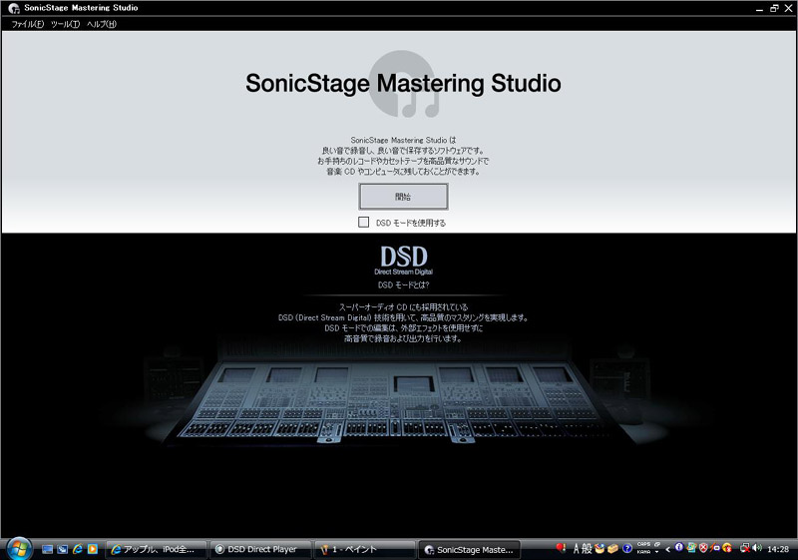This screenshot has height=560, width=798.
Task: Switch to the Paint taskbar window
Action: point(364,549)
